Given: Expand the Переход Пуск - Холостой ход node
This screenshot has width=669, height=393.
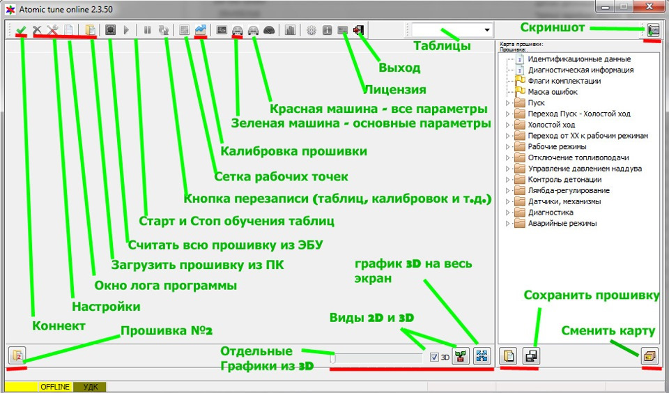Looking at the screenshot, I should [507, 114].
